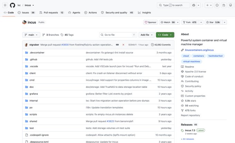Switch to the Insights tab
This screenshot has width=235, height=143.
pyautogui.click(x=144, y=12)
